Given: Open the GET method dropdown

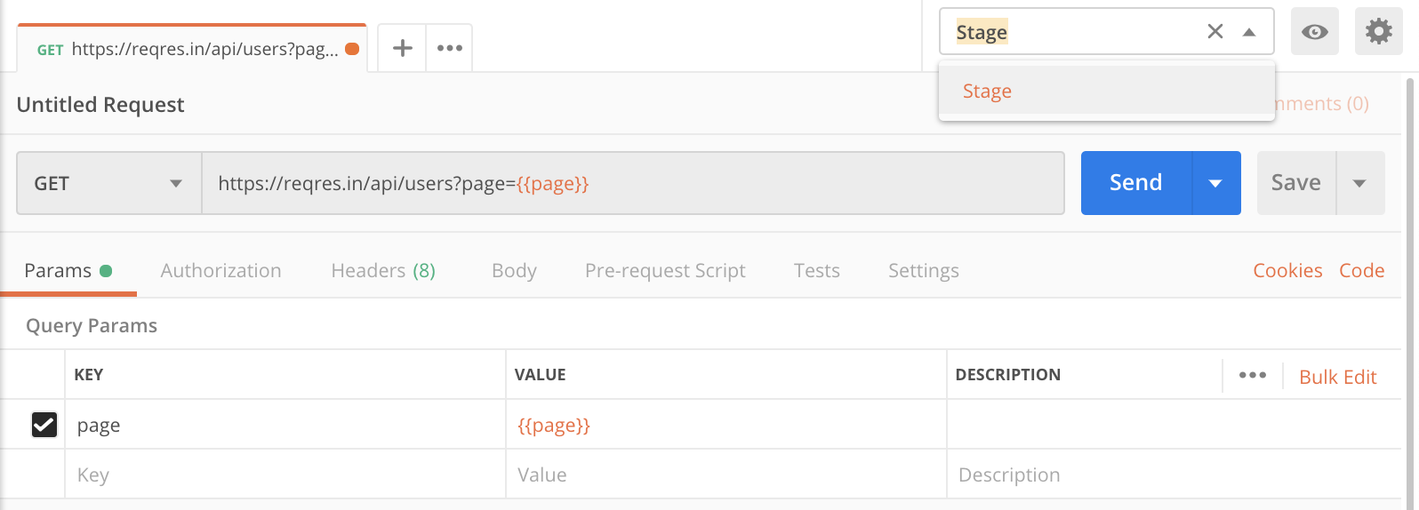Looking at the screenshot, I should 108,183.
